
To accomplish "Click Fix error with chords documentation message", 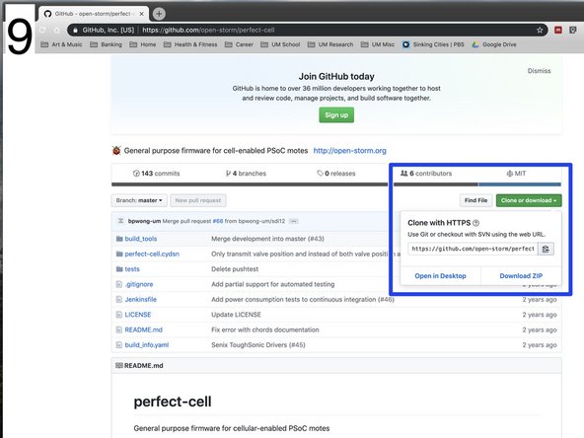I will pyautogui.click(x=264, y=330).
